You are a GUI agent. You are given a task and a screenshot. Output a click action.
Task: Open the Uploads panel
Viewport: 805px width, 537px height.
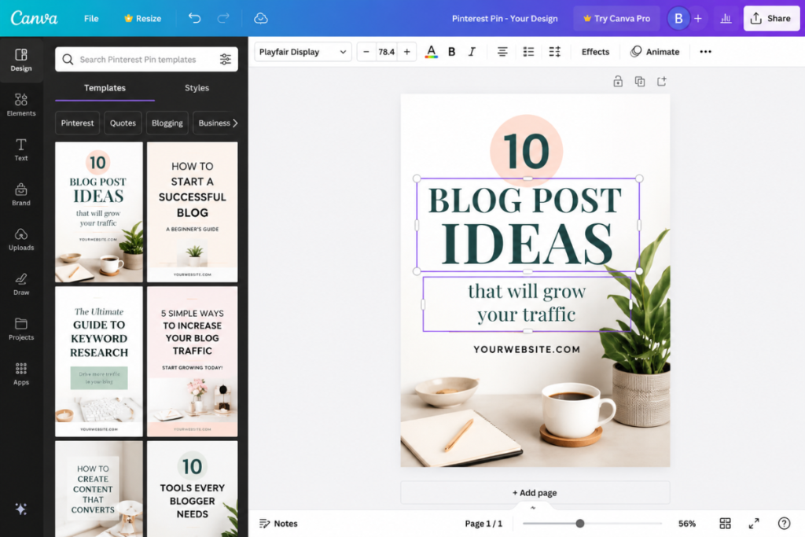point(21,239)
